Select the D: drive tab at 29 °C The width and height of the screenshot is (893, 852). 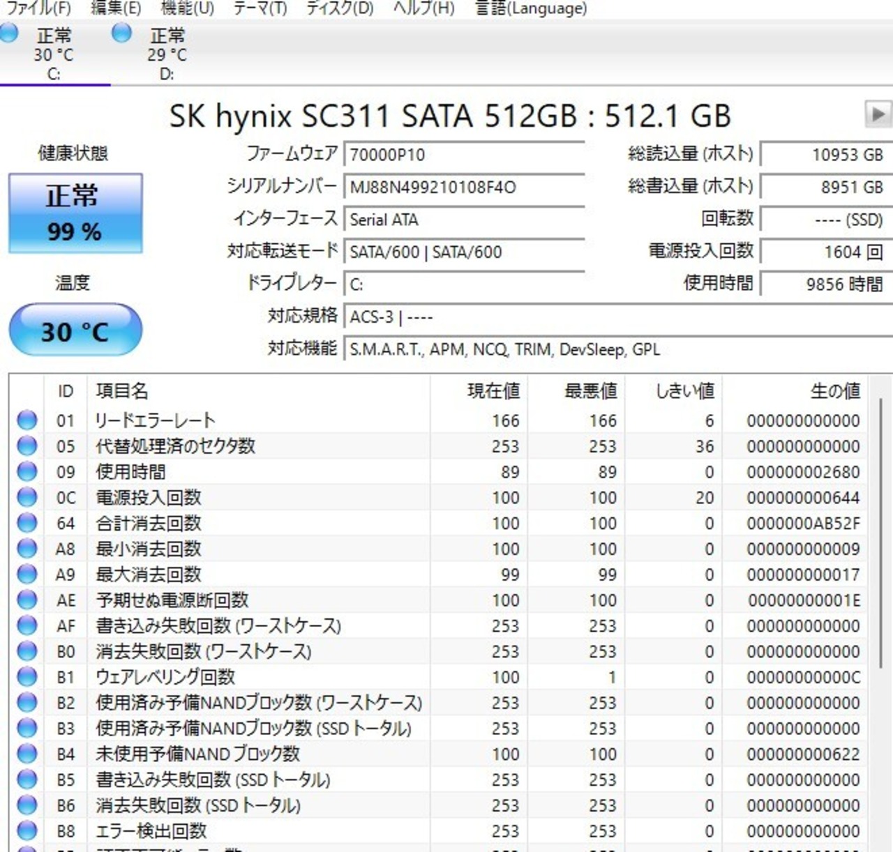(166, 53)
